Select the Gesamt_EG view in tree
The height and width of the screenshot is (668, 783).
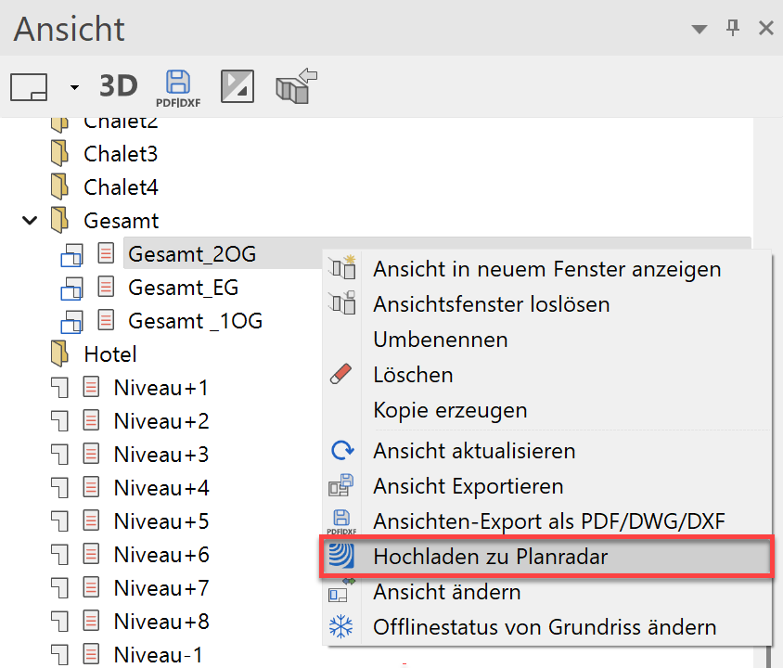coord(183,288)
